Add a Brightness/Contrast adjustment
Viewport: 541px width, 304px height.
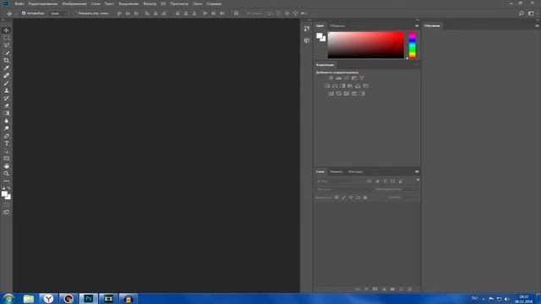pyautogui.click(x=331, y=79)
